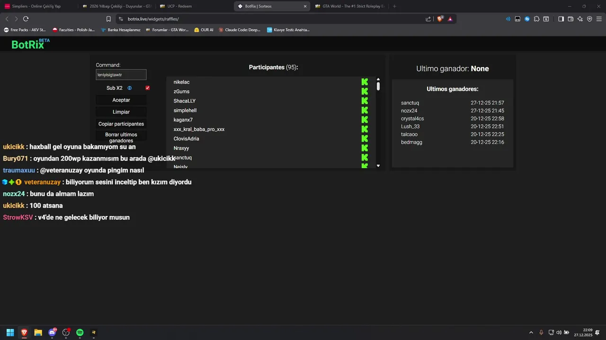606x340 pixels.
Task: Switch to 2026 Yılbaşı Çekilişi tab
Action: coord(116,6)
